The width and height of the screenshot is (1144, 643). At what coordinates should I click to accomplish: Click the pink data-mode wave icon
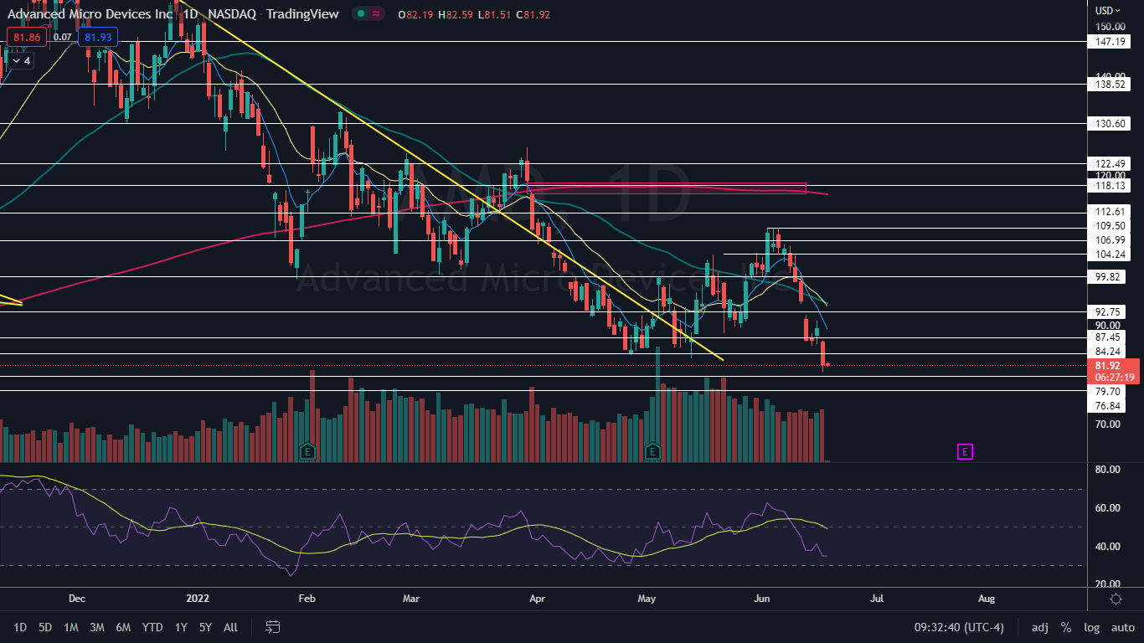tap(378, 14)
